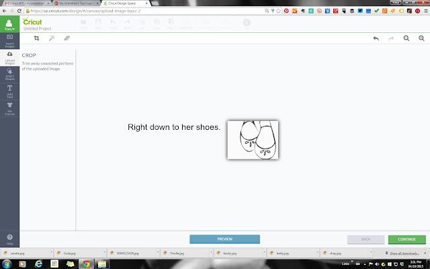This screenshot has width=430, height=269.
Task: Select the Crop tool icon
Action: point(36,38)
